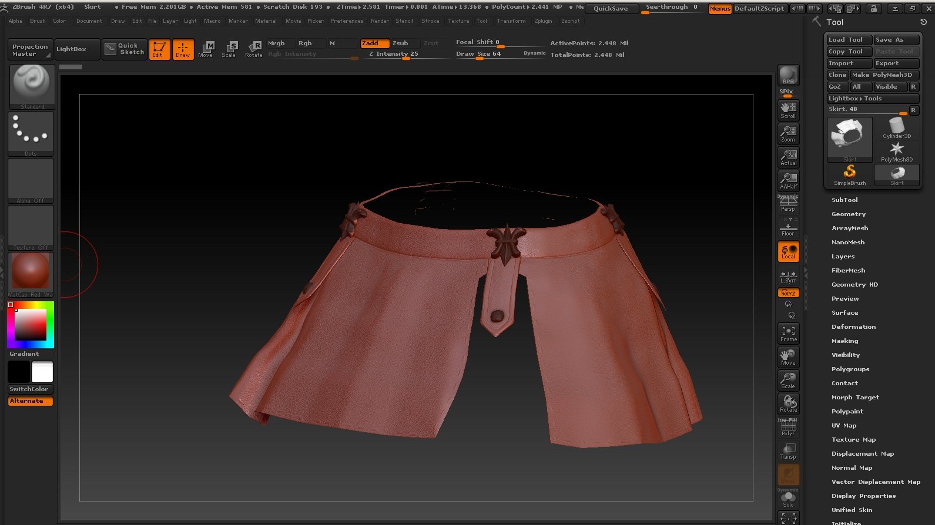Click the right-shelf Rotate view button
935x525 pixels.
pos(788,403)
